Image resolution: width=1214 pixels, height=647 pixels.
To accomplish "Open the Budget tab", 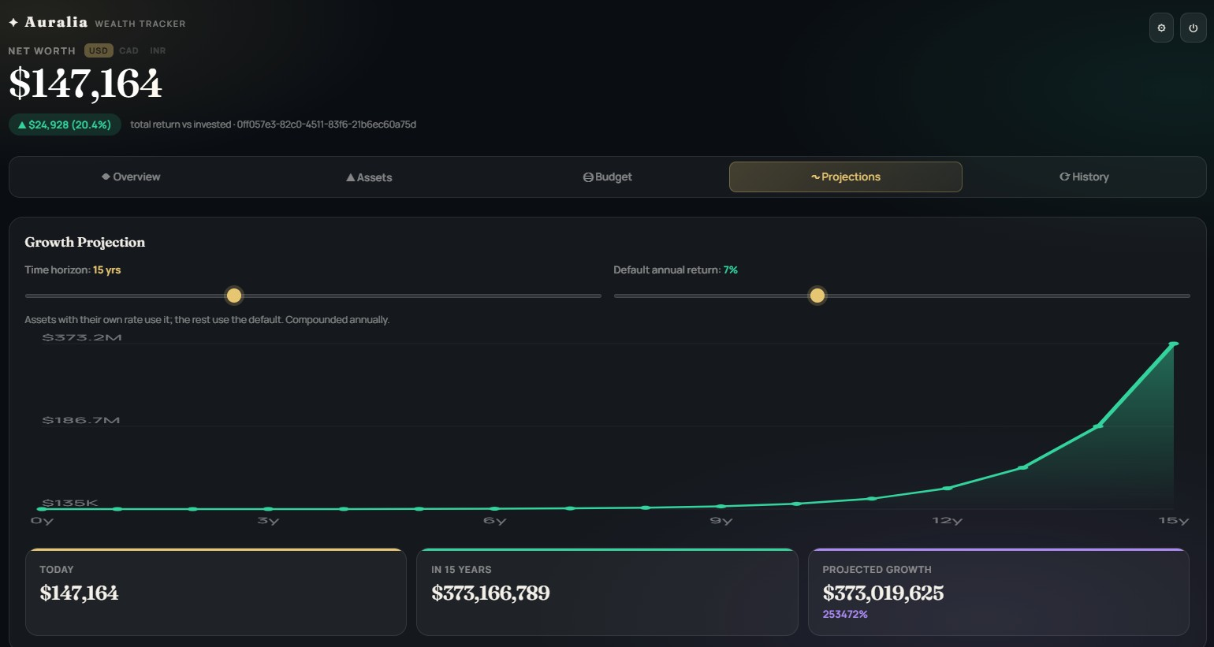I will point(607,177).
